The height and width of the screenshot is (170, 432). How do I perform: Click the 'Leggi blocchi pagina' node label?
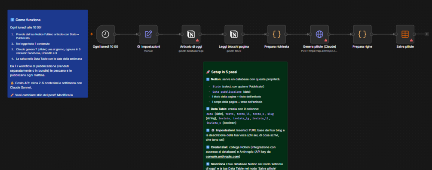234,47
